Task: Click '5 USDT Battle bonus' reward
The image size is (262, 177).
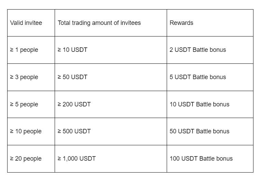Action: click(198, 77)
